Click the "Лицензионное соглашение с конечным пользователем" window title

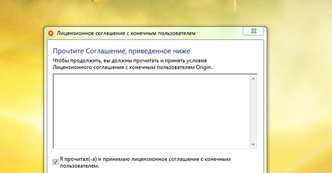click(126, 33)
